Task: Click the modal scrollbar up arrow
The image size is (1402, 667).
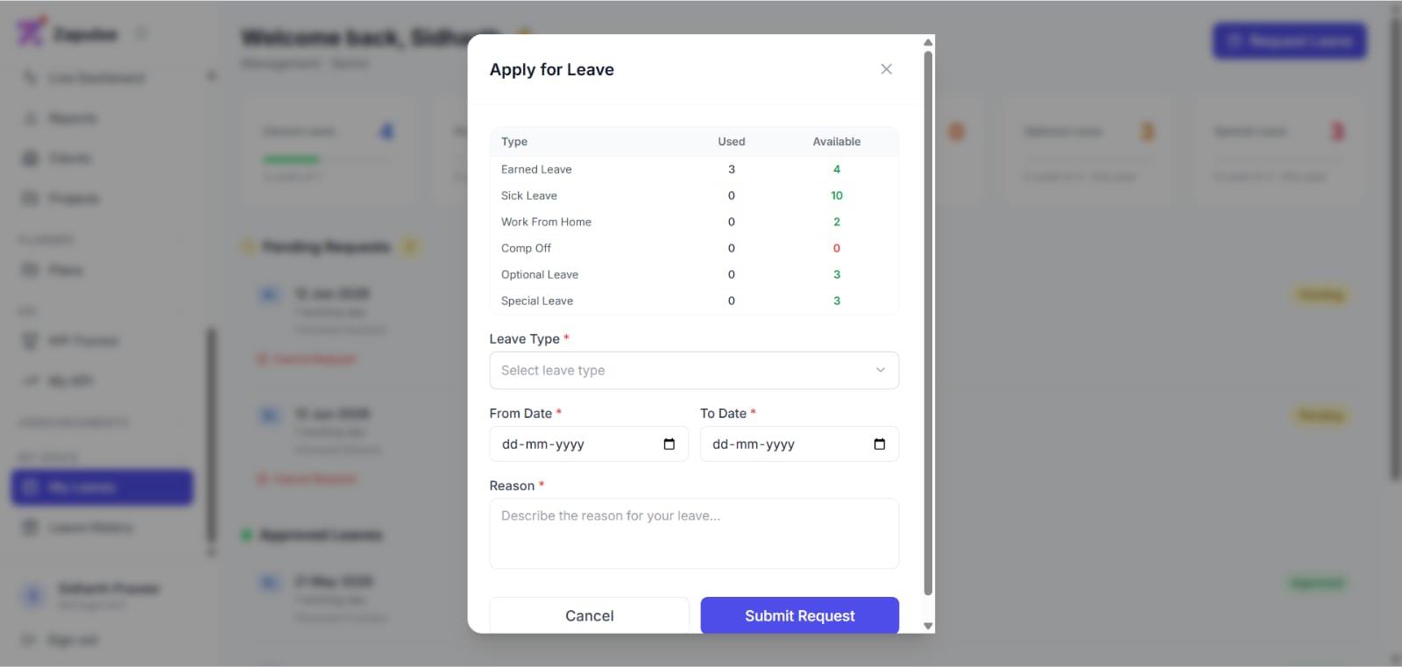Action: pyautogui.click(x=928, y=42)
